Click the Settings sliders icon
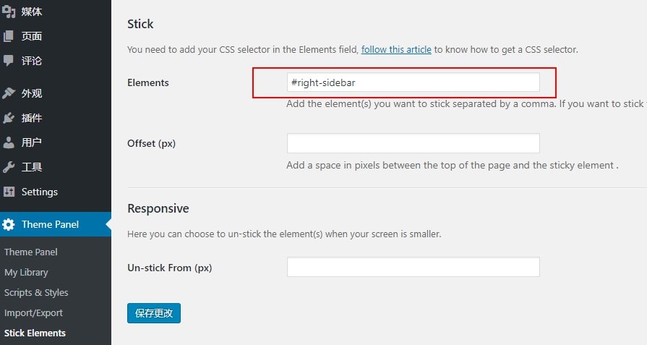 [x=9, y=192]
